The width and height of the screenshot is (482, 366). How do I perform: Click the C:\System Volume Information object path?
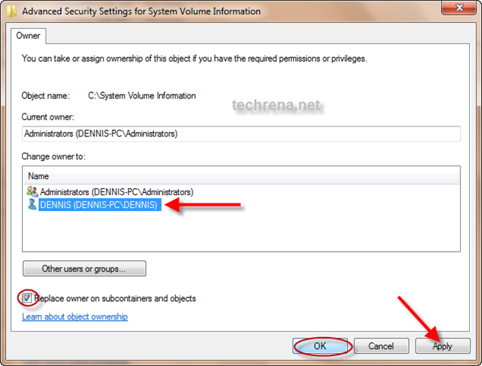[x=142, y=96]
